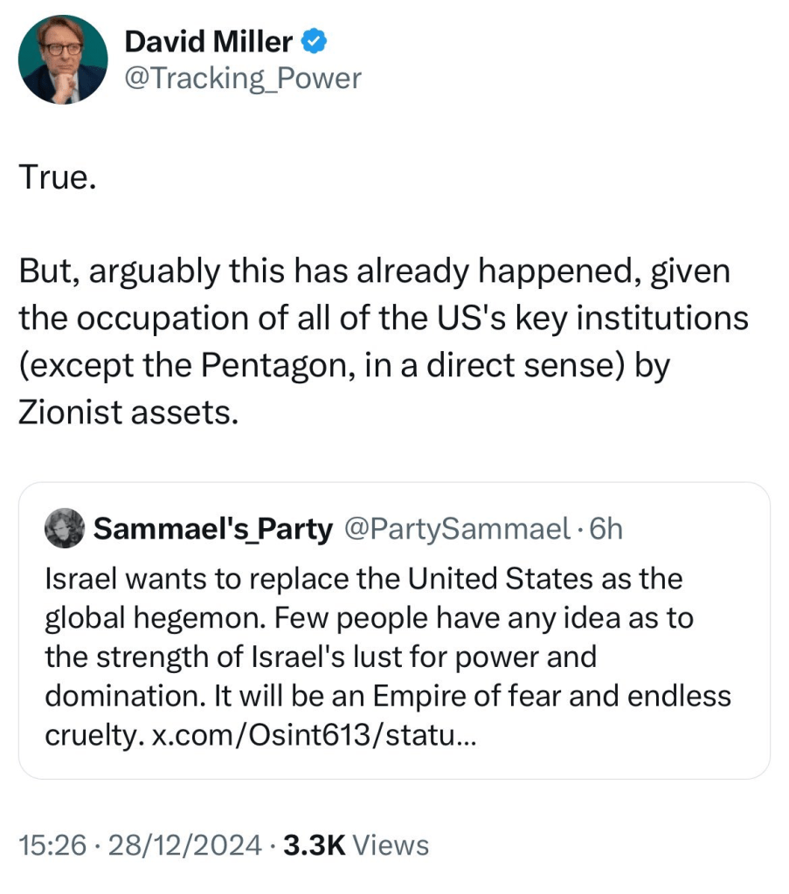Click the text "Zionist assets."
789x894 pixels.
pos(128,412)
